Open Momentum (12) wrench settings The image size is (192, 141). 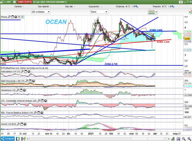18,90
